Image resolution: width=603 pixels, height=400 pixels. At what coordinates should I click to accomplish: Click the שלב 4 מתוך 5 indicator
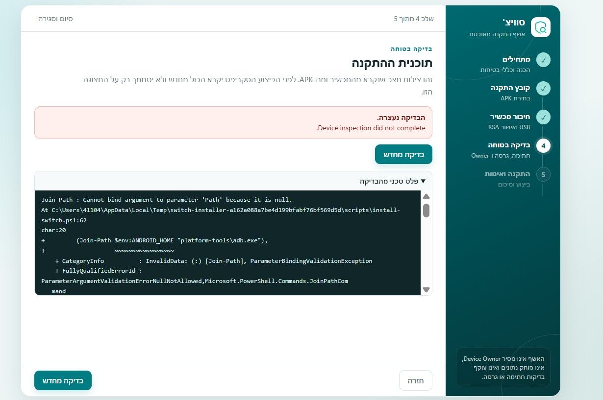click(414, 19)
